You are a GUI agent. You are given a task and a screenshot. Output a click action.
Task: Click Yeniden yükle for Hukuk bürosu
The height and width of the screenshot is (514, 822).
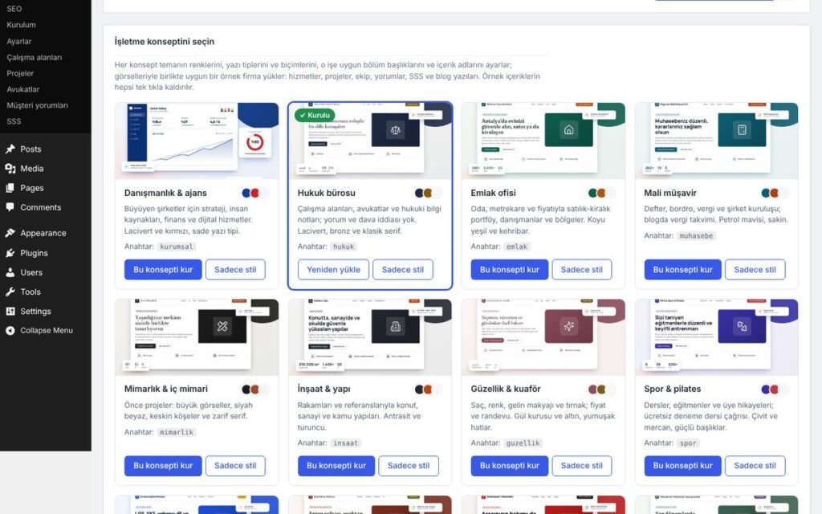click(x=333, y=270)
